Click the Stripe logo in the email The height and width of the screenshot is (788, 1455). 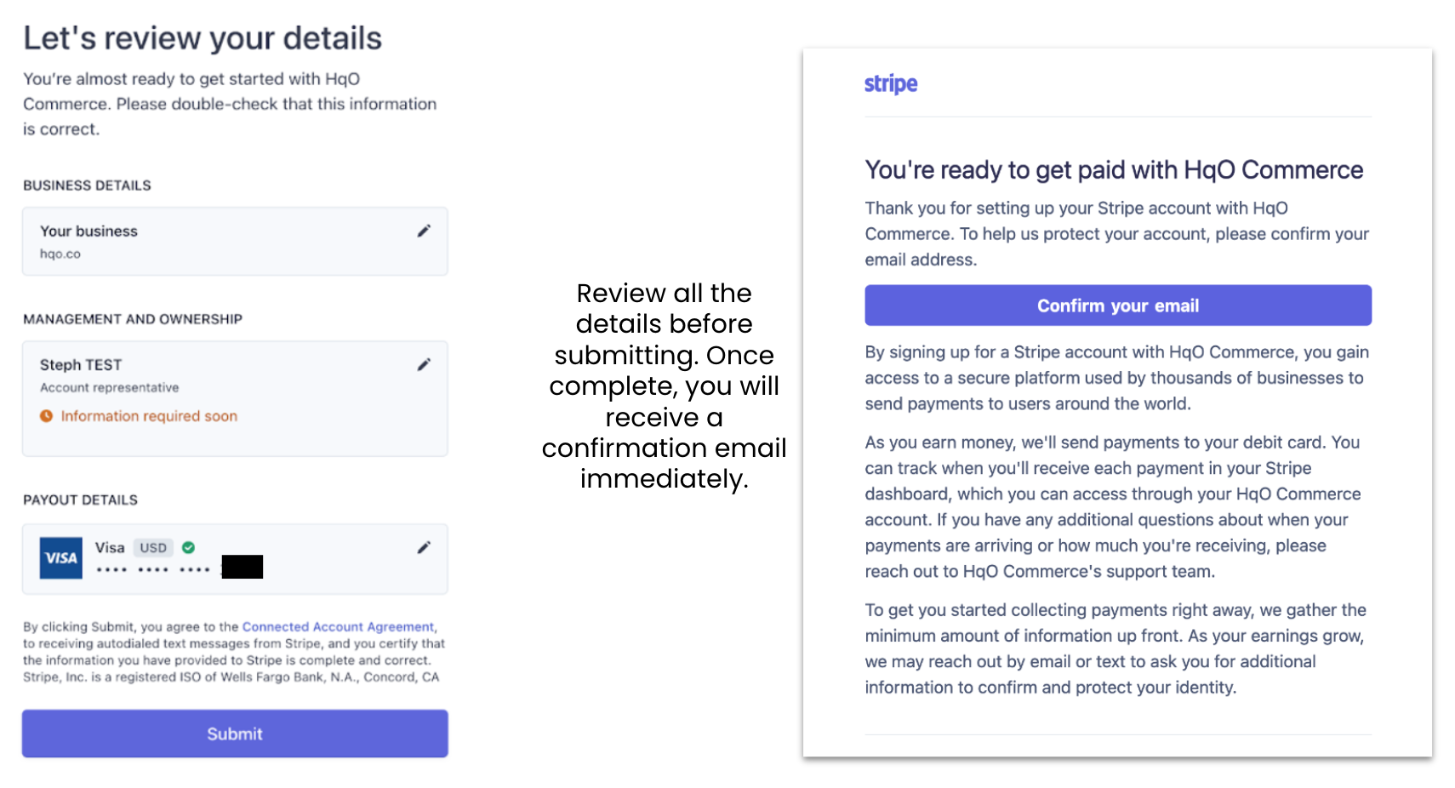(891, 83)
